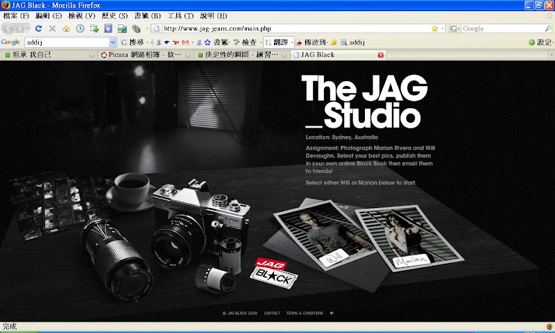555x333 pixels.
Task: Open the bookmarks star-book icon
Action: coord(108,28)
